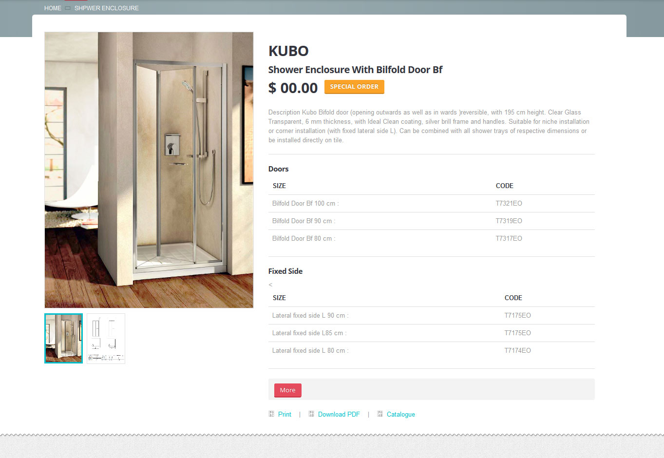
Task: Open the Print link
Action: (285, 415)
